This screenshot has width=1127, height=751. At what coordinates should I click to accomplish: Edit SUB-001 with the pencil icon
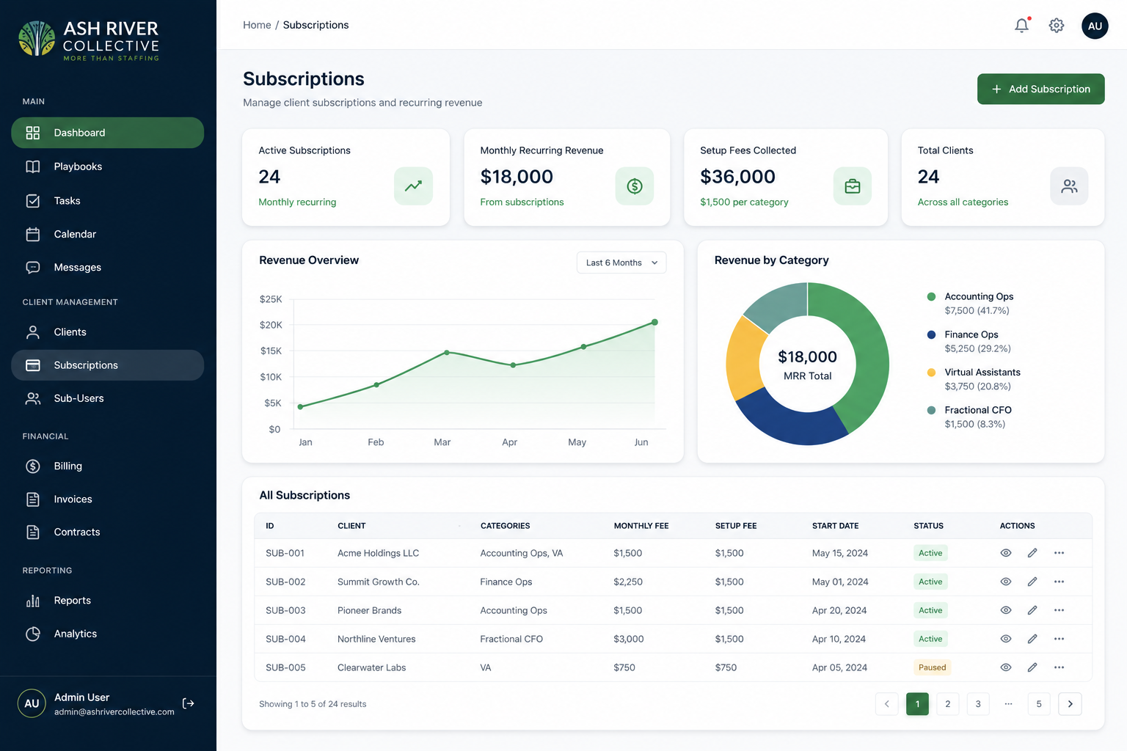pyautogui.click(x=1032, y=553)
